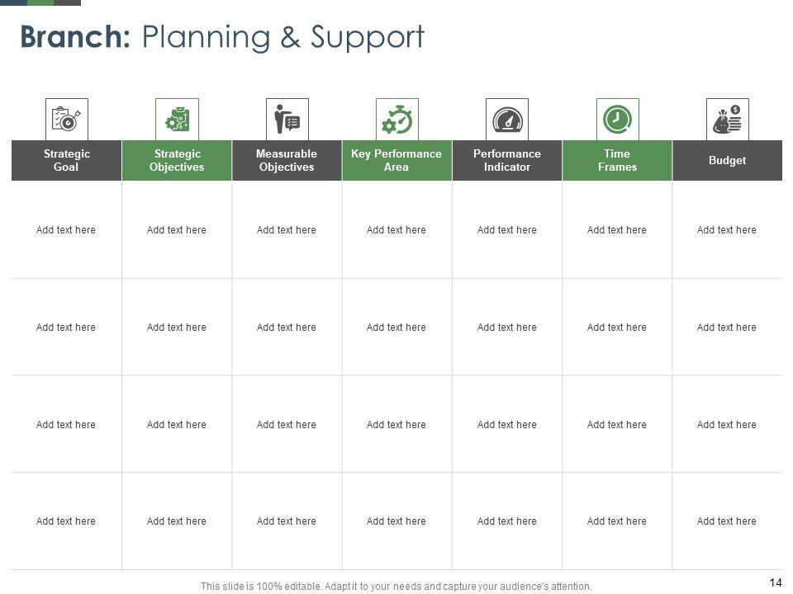The image size is (793, 594).
Task: Click last-row text cell under Budget
Action: point(727,521)
